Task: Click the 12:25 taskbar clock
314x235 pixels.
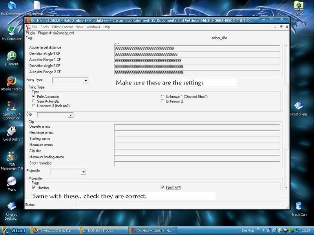Action: (306, 230)
